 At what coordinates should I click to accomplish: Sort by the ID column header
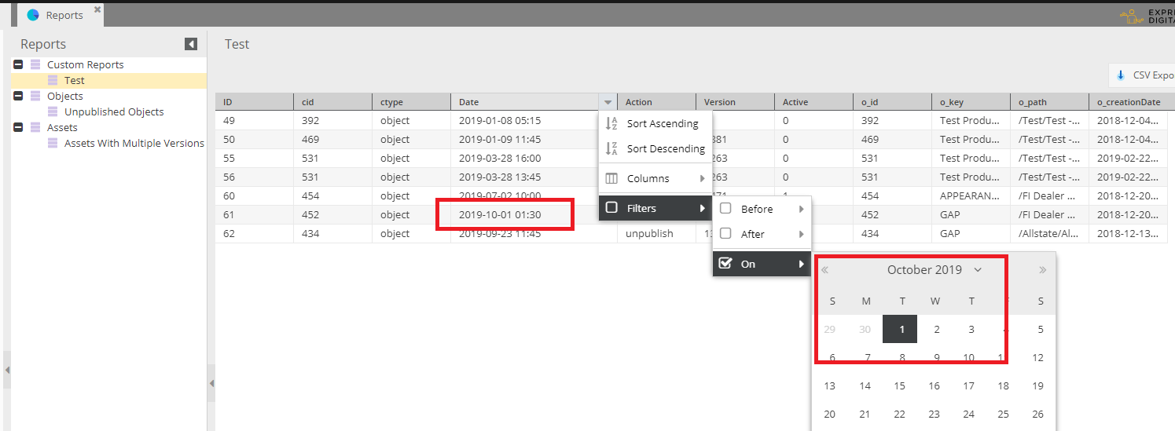pos(255,102)
